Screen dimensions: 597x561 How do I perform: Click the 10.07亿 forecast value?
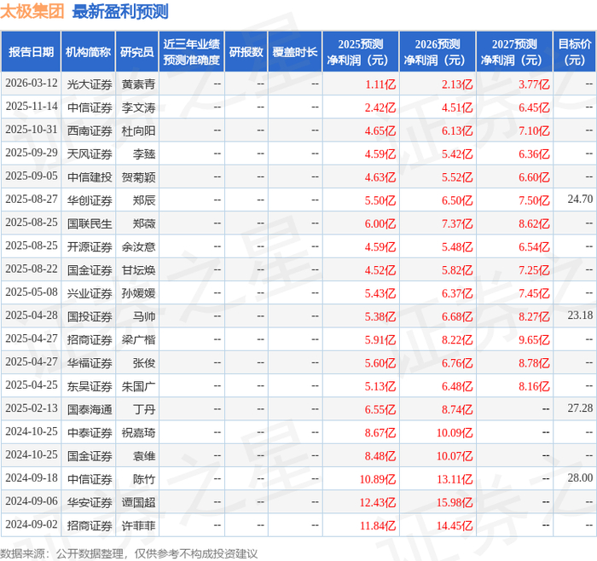[455, 456]
